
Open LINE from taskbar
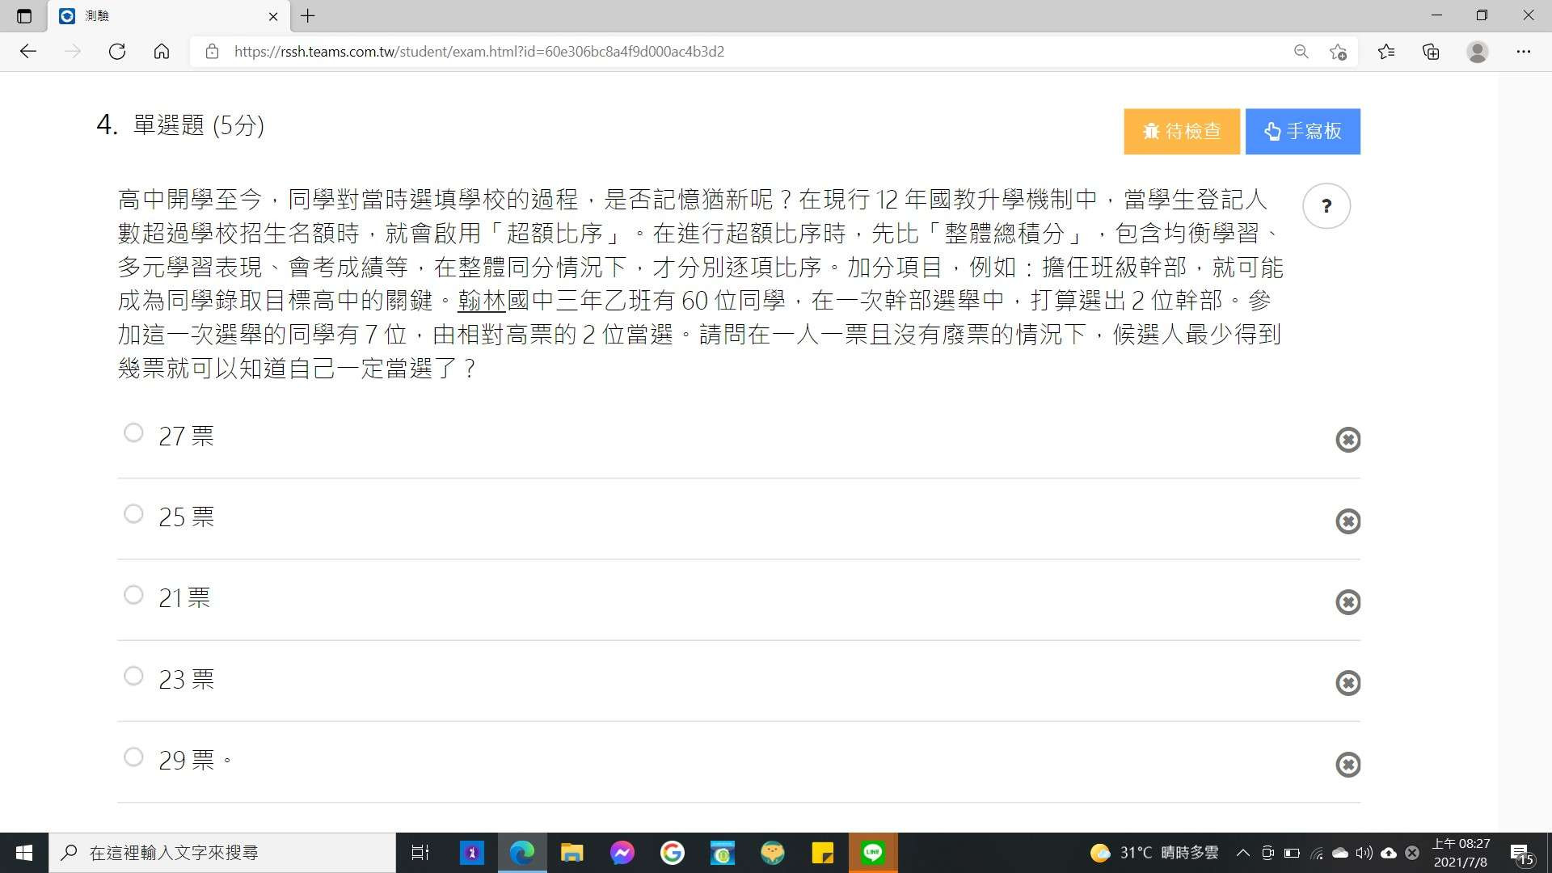coord(873,853)
